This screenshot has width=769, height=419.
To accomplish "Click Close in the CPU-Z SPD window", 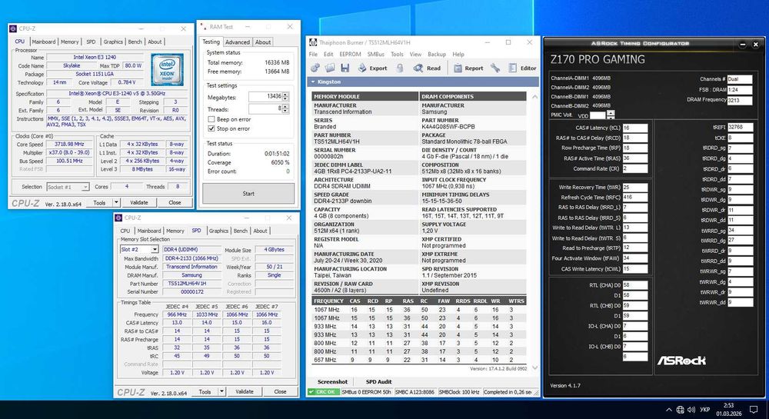I will pyautogui.click(x=280, y=391).
